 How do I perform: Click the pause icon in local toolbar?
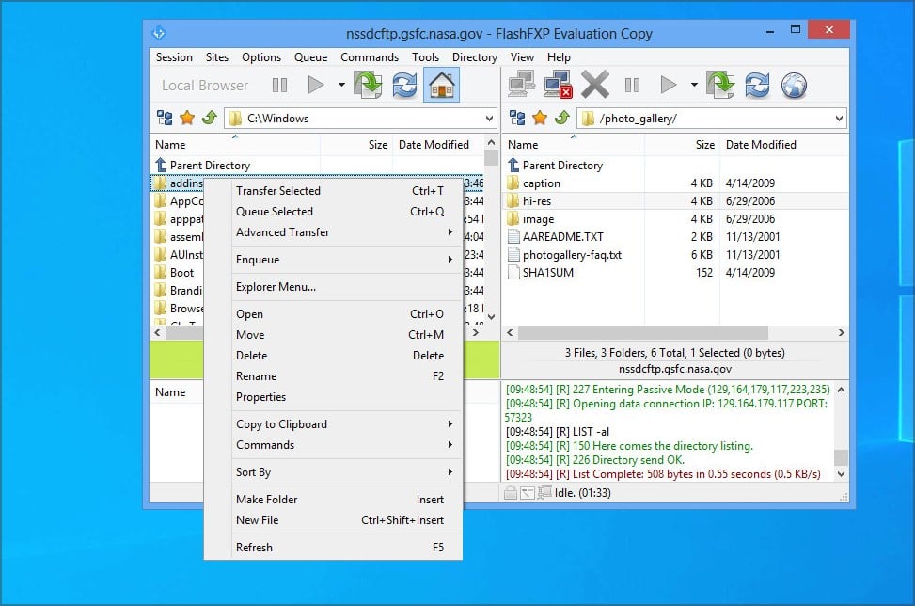[279, 86]
